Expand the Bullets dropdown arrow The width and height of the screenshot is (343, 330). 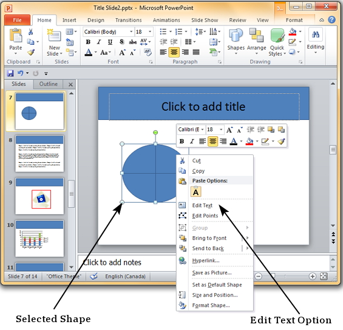171,32
